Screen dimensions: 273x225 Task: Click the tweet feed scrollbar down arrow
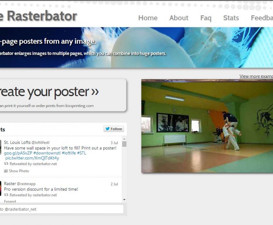[x=124, y=200]
